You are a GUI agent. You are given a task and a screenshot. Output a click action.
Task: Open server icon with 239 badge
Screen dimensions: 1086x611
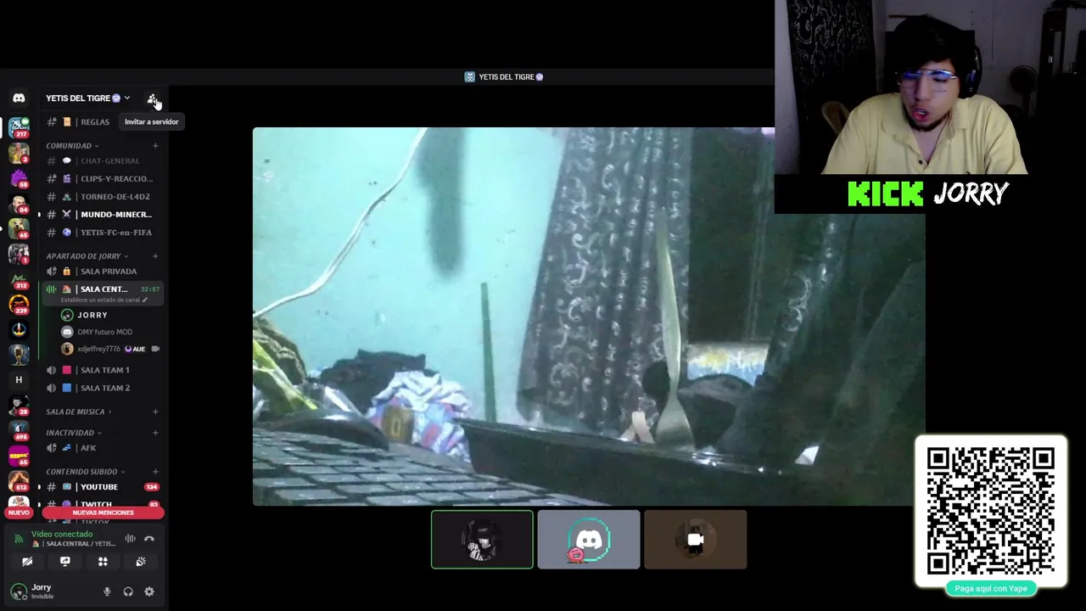coord(19,304)
